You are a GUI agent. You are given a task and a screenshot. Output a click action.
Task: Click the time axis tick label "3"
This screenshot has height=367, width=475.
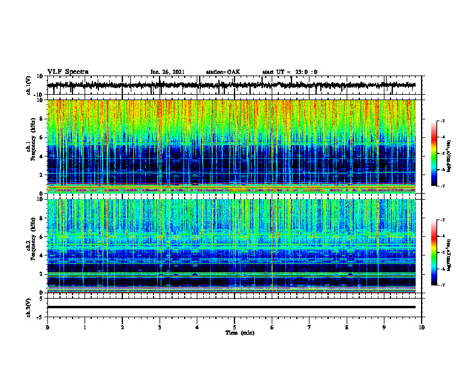160,327
